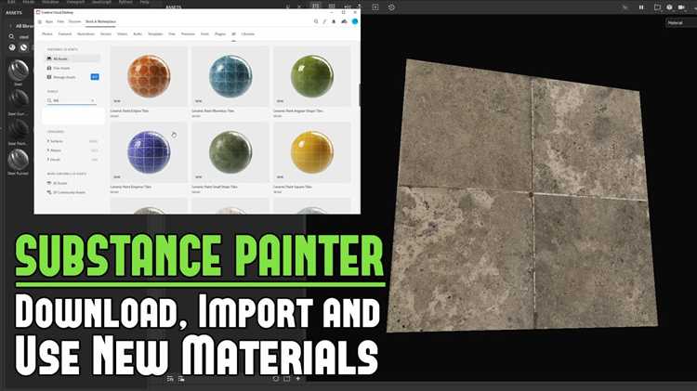Click the camera icon at Painter's top right

click(x=681, y=7)
